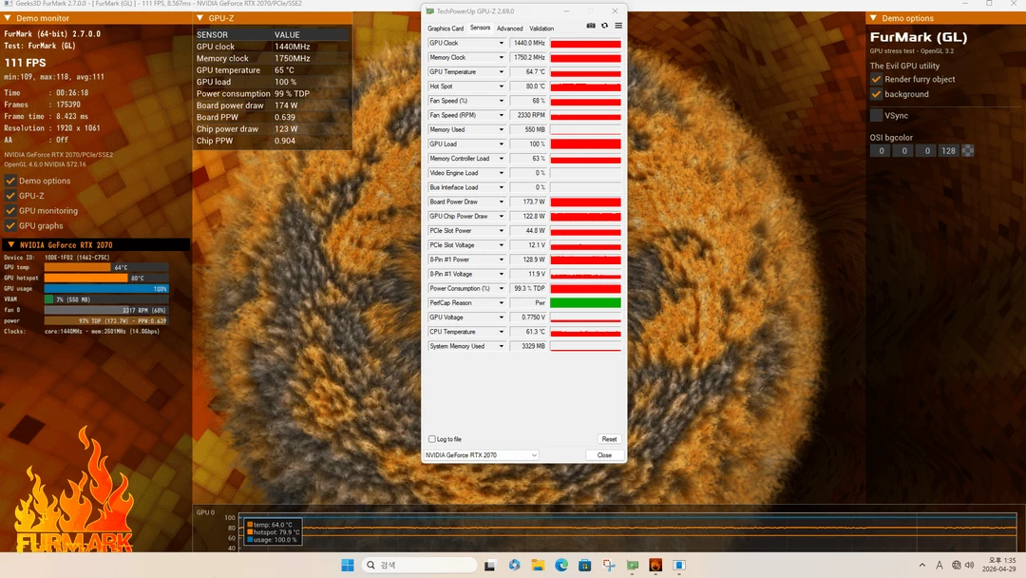Open the Validation tab

point(541,29)
